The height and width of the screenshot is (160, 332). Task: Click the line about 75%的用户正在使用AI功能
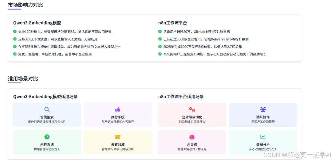tap(215, 54)
